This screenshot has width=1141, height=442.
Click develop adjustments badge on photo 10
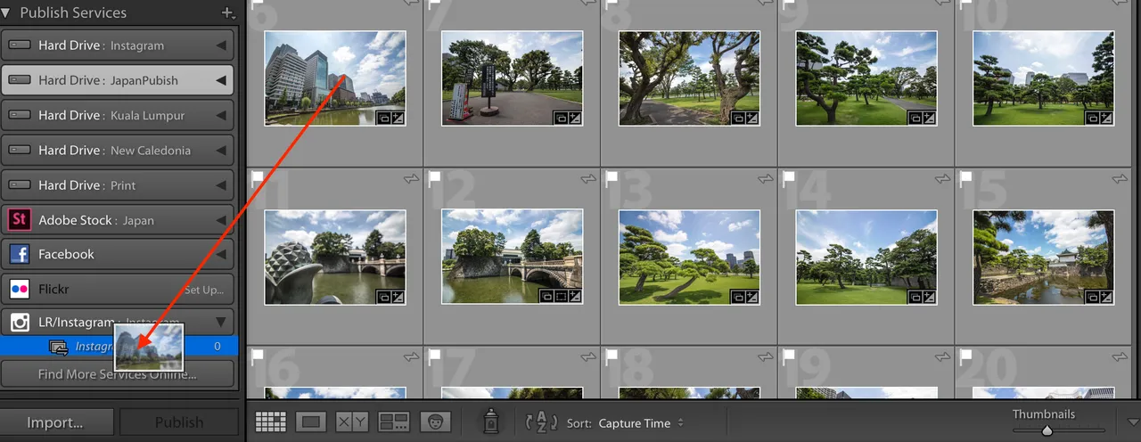tap(1106, 118)
